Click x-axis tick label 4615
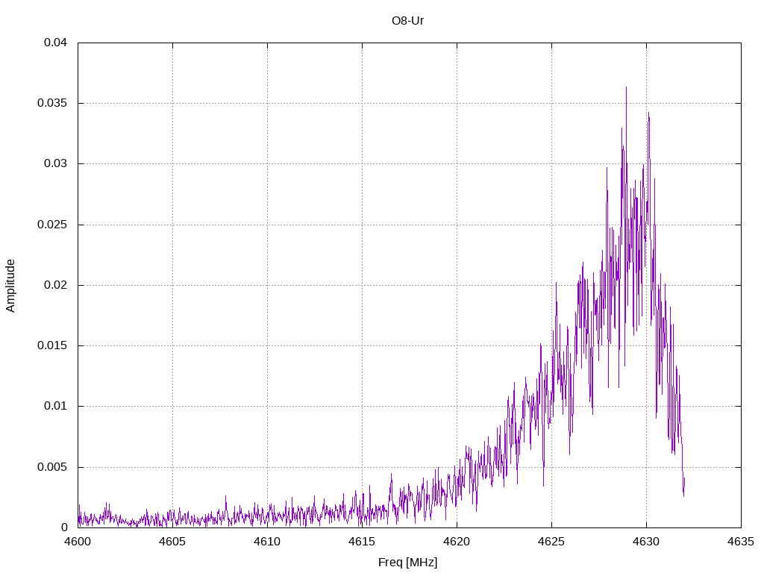This screenshot has height=573, width=764. pos(362,542)
